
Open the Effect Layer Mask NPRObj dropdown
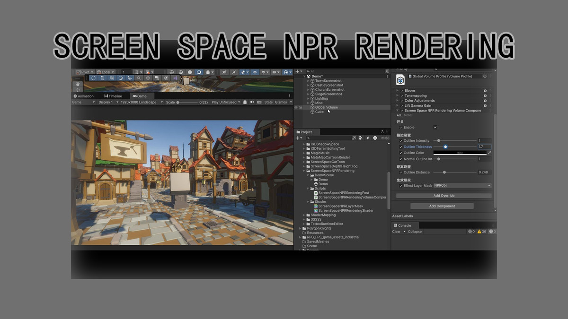coord(462,186)
